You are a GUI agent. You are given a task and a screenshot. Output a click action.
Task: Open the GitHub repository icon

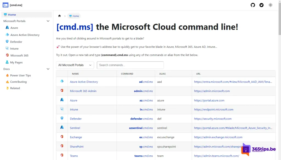click(253, 5)
